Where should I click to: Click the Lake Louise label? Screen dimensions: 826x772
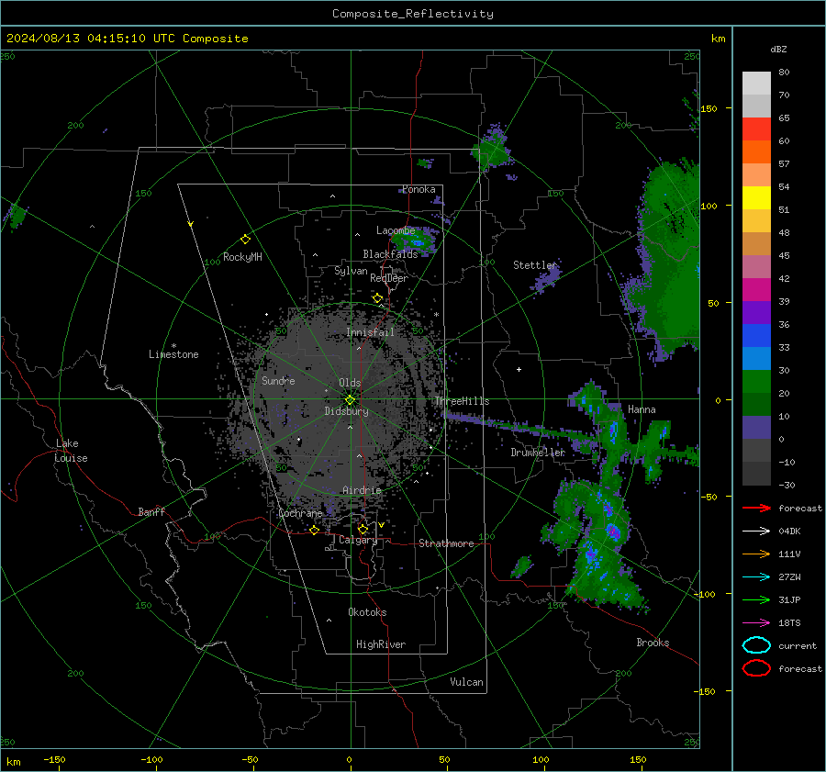pyautogui.click(x=71, y=451)
